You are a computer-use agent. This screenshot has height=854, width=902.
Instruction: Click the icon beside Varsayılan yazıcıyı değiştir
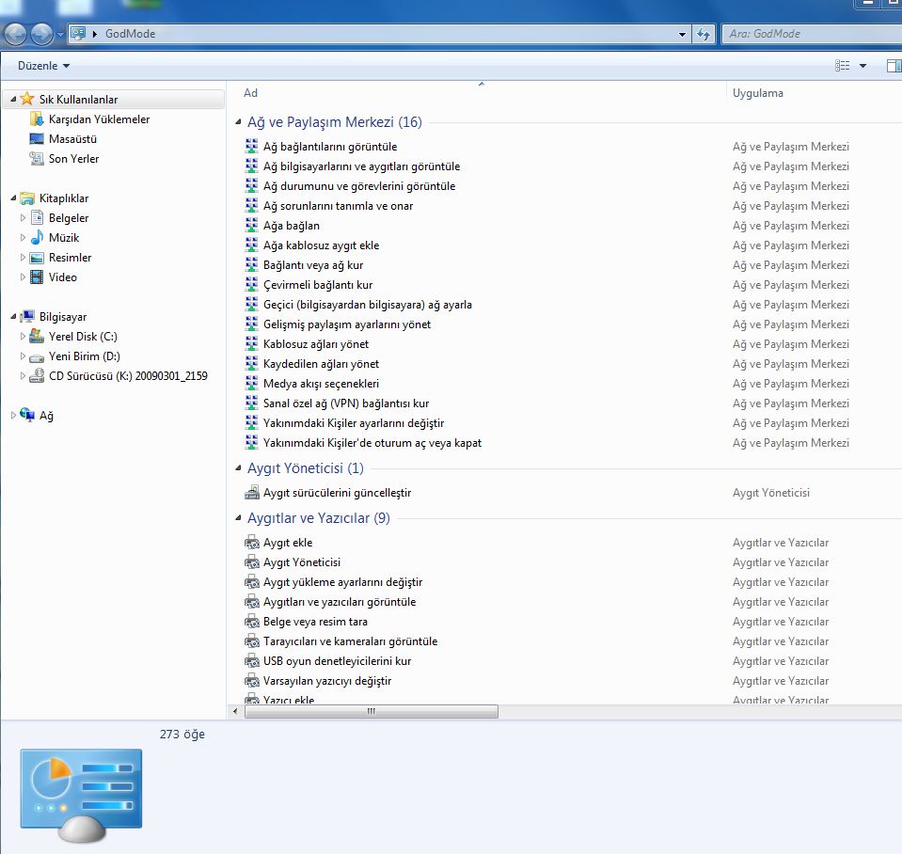coord(252,680)
